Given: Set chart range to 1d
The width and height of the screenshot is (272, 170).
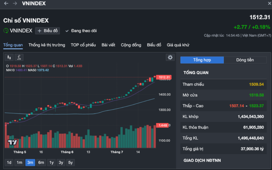Looking at the screenshot, I should [9, 162].
